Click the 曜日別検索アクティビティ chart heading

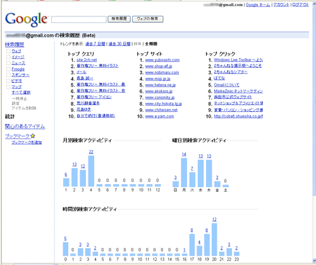pos(199,140)
